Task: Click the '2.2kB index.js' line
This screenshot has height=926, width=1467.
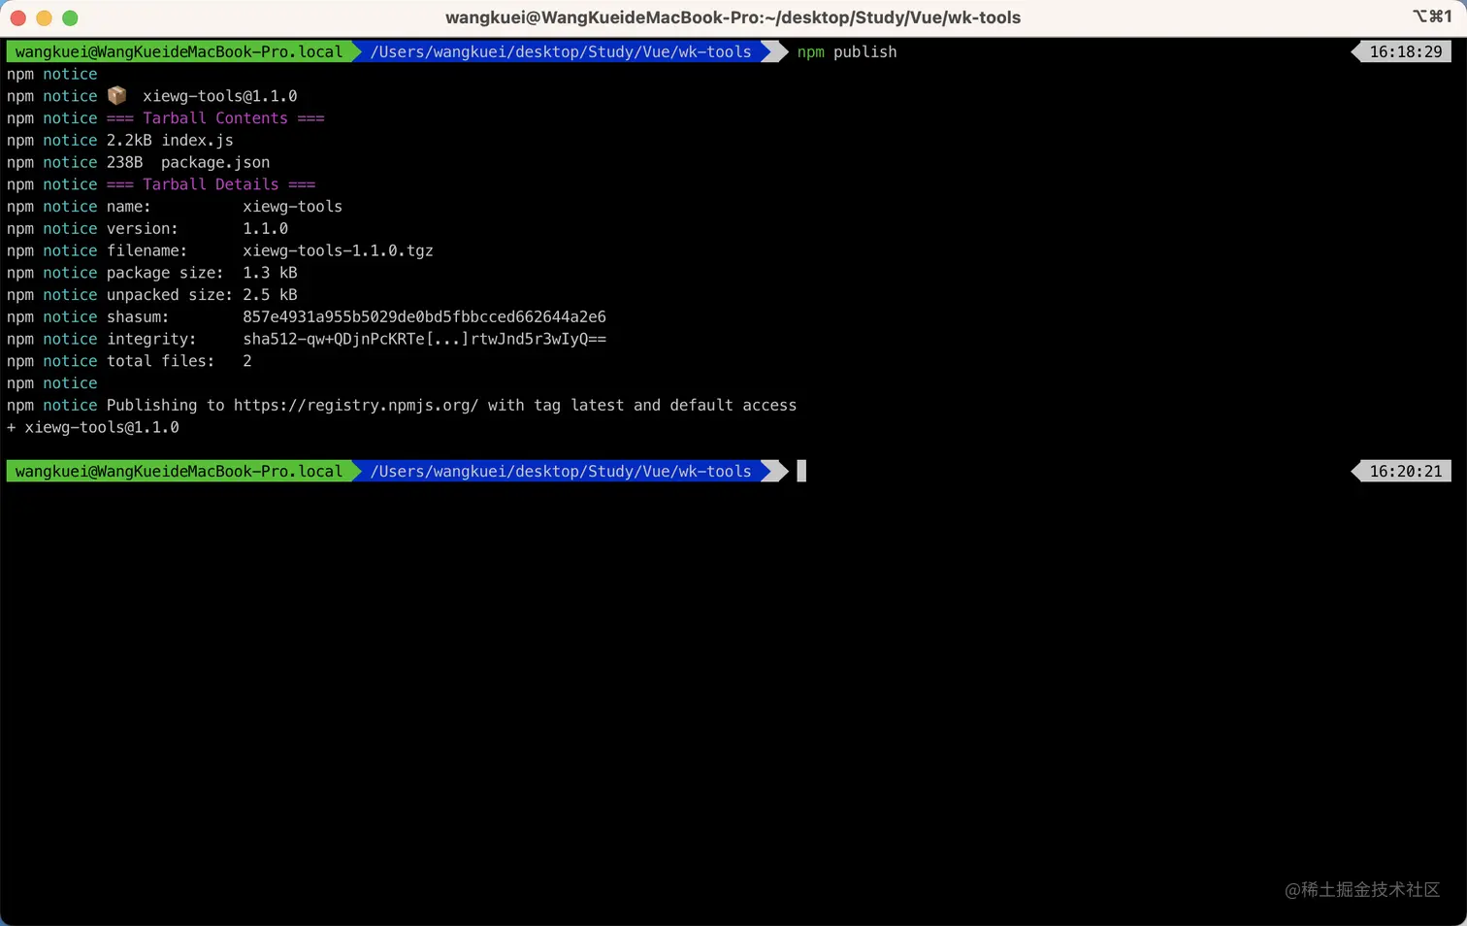Action: click(170, 140)
